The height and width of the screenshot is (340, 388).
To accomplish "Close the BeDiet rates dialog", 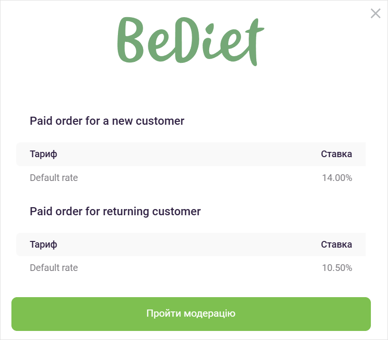I will coord(375,13).
